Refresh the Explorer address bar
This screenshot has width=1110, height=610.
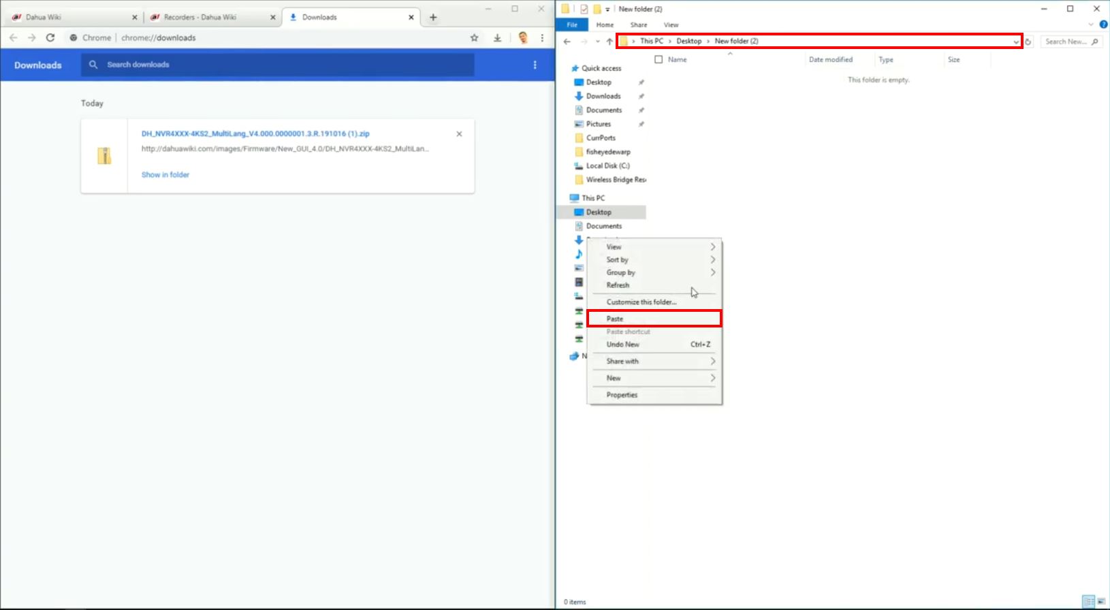pyautogui.click(x=1028, y=42)
